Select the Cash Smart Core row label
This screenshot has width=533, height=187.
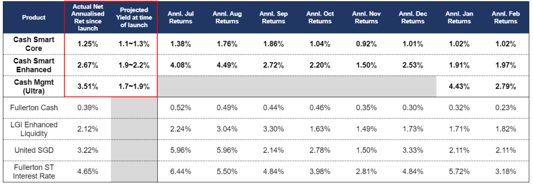point(34,44)
